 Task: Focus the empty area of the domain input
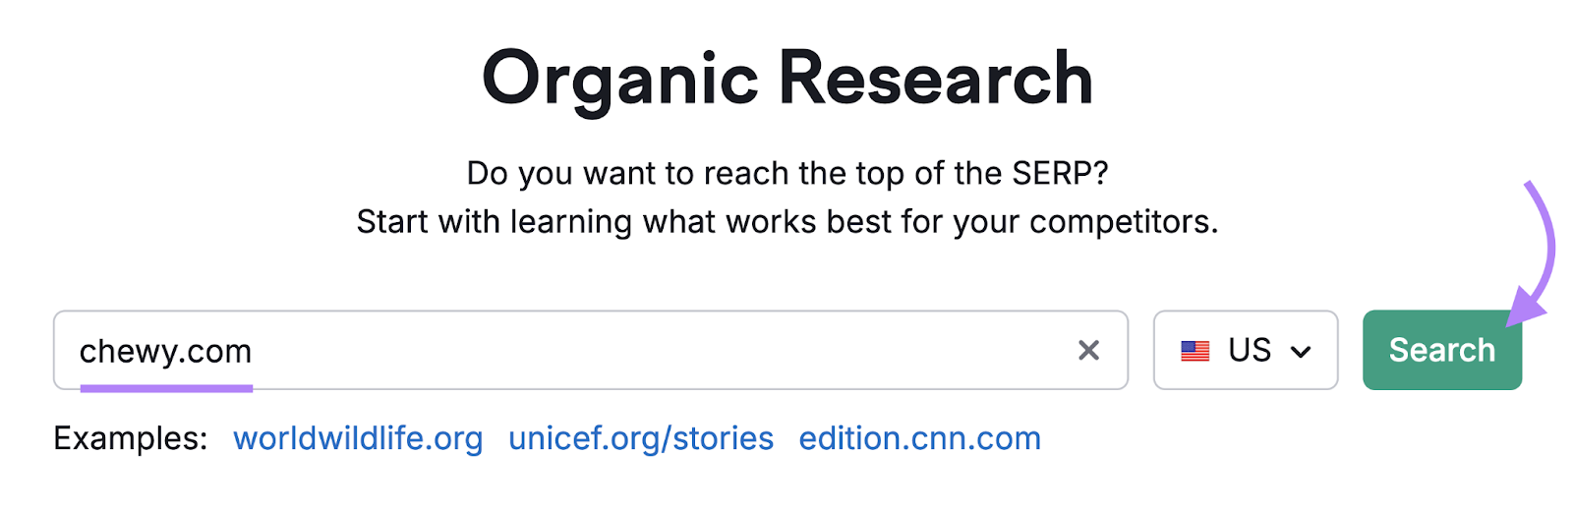point(659,350)
